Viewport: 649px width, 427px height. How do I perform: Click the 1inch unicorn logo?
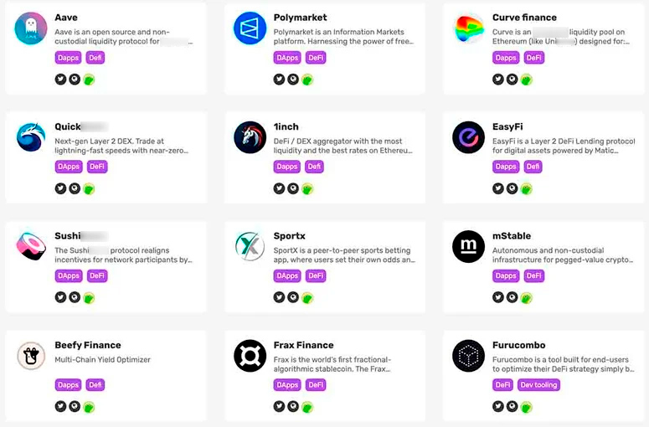pos(250,137)
